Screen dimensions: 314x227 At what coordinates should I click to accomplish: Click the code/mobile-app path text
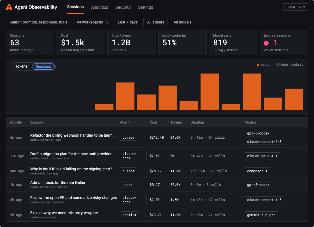coord(44,173)
